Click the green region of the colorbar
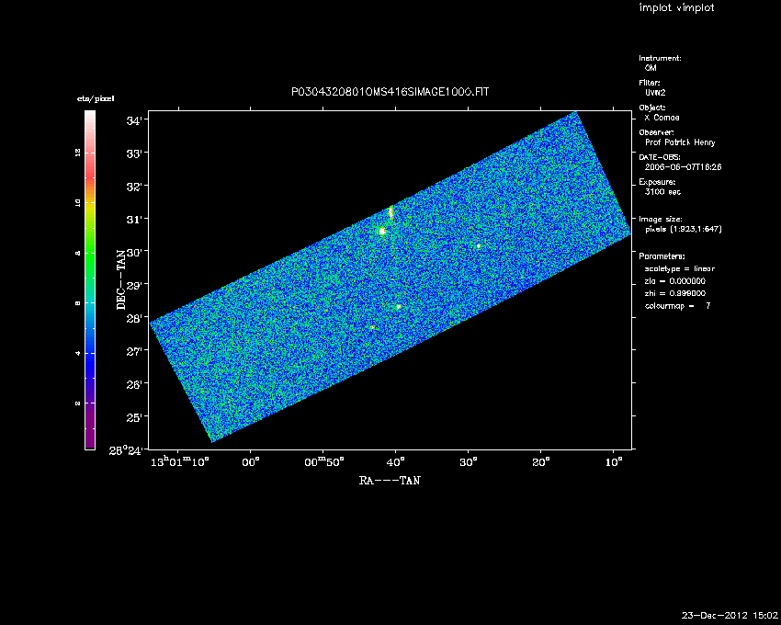The width and height of the screenshot is (781, 625). point(90,255)
